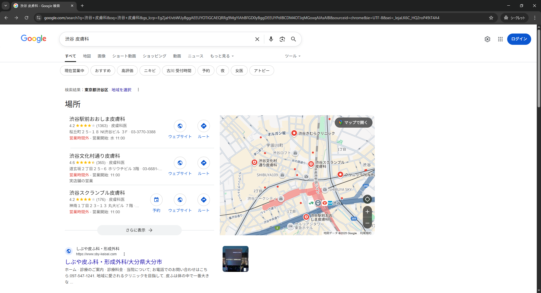Get route icon for 渋谷文化村通り皮膚科
Viewport: 541px width, 293px height.
coord(204,163)
